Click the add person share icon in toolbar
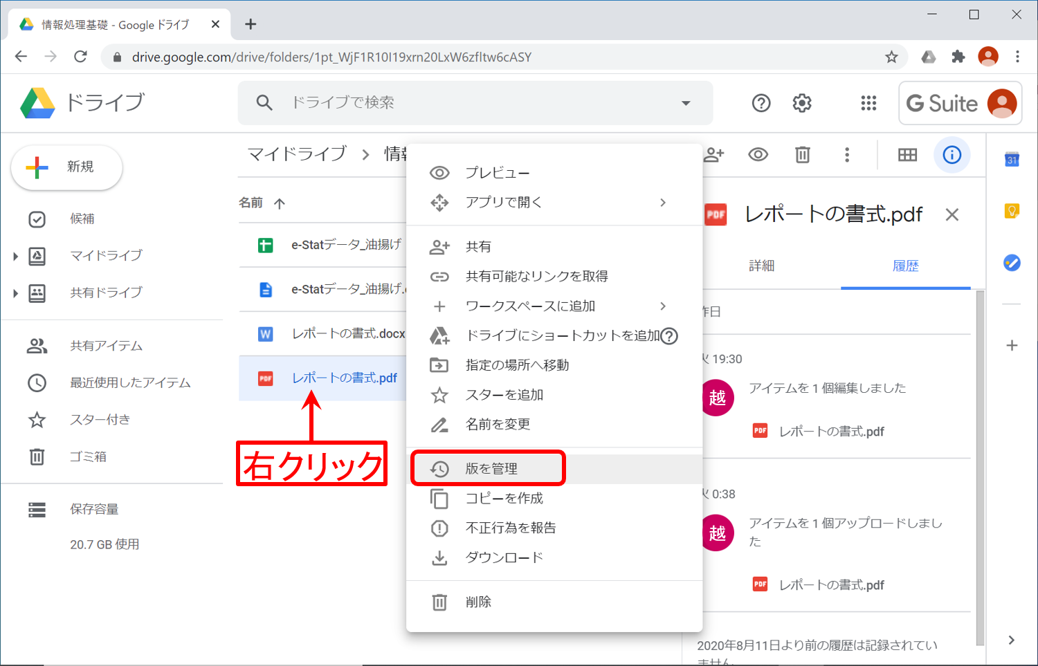This screenshot has height=666, width=1038. tap(713, 155)
